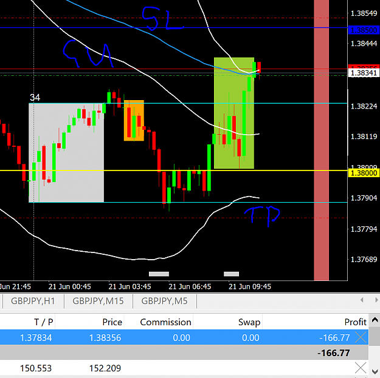The image size is (380, 378).
Task: Click the 1.38549 price scale value
Action: point(364,13)
